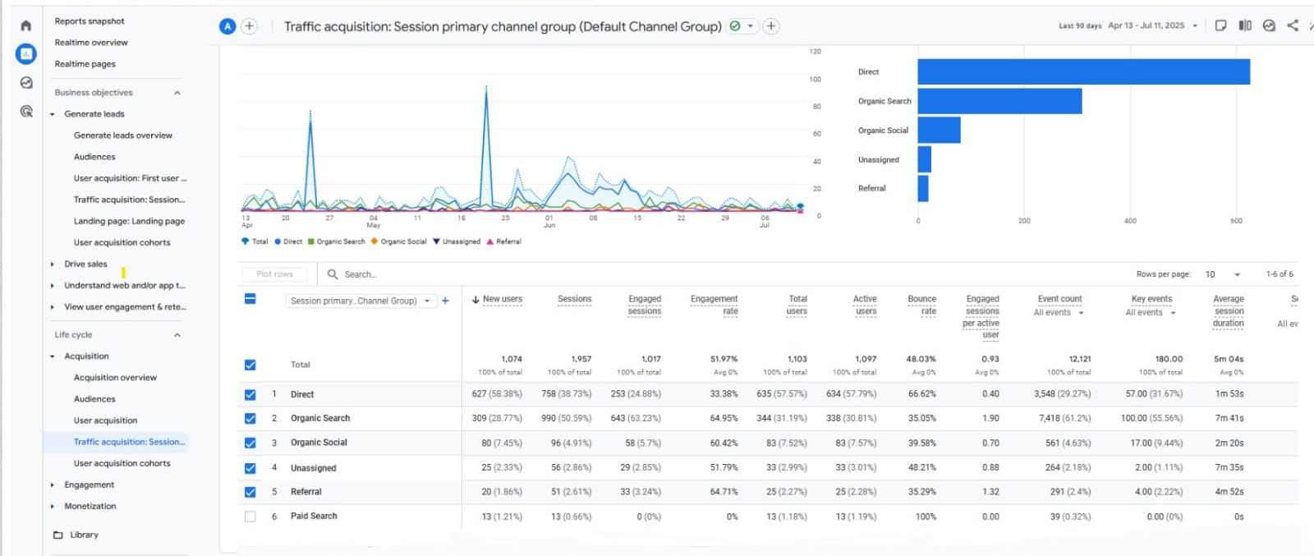Expand Understand web and/or app traffic group
Viewport: 1314px width, 556px height.
53,286
